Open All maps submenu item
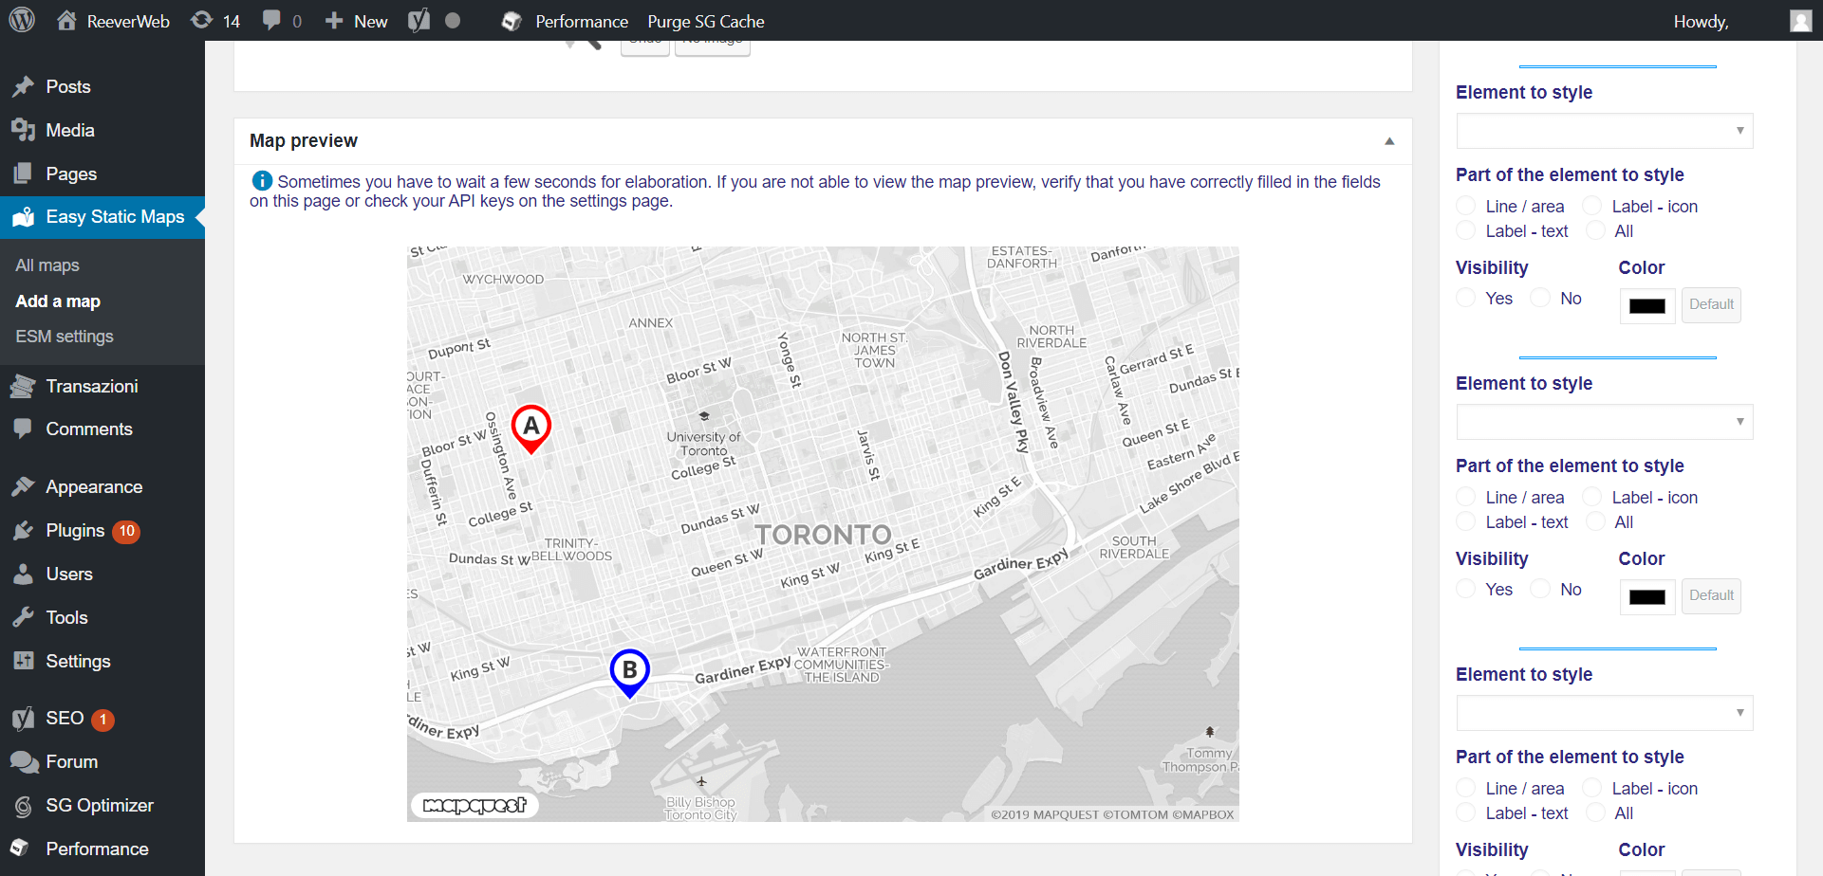Viewport: 1823px width, 876px height. coord(47,265)
